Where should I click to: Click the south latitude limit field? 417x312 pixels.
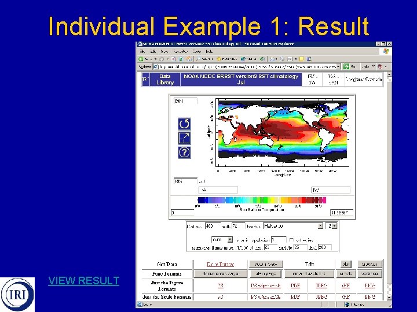pos(185,181)
